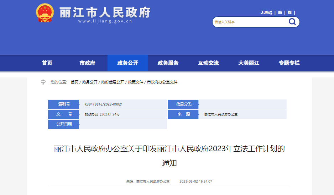Click document number 丽政办发〔2023〕24号
The width and height of the screenshot is (334, 195).
tap(102, 114)
